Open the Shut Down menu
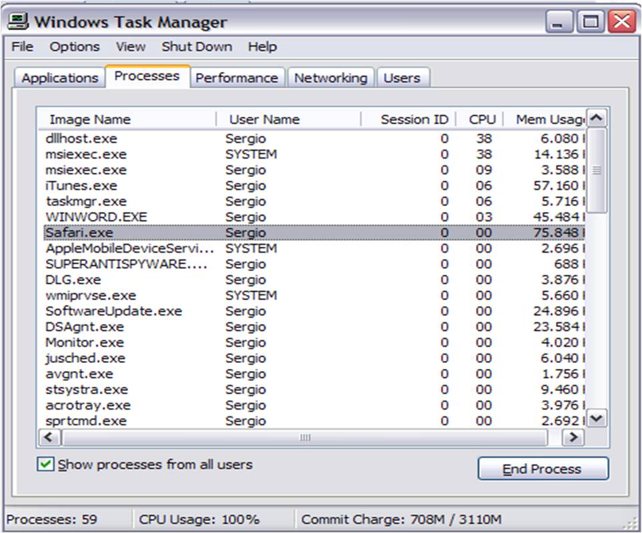Screen dimensions: 642x533 coord(197,47)
